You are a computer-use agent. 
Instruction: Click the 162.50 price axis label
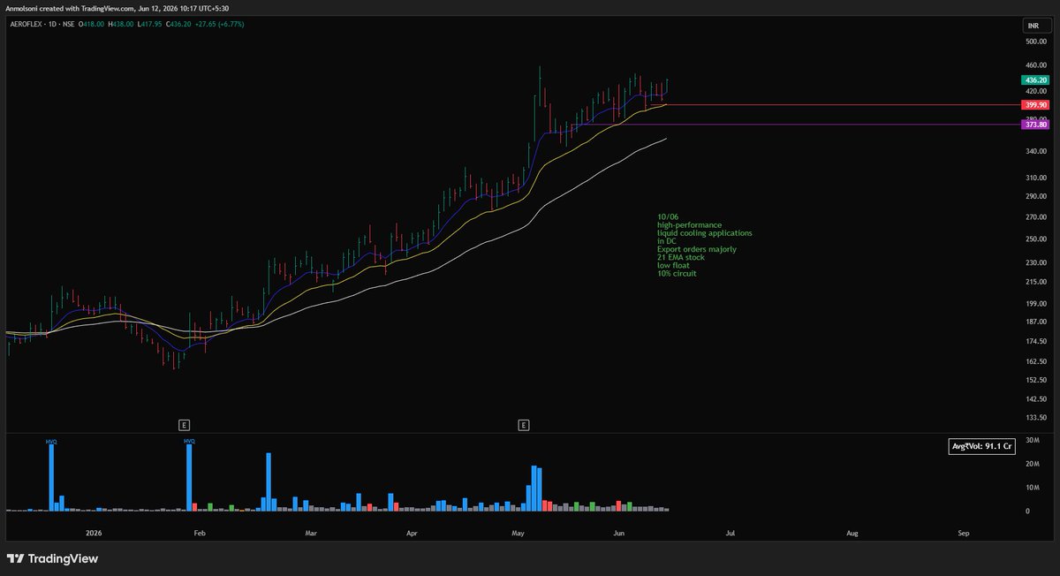(1035, 361)
